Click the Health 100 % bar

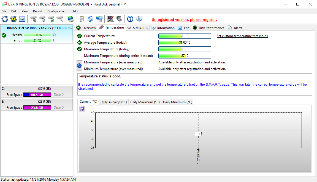(37, 35)
